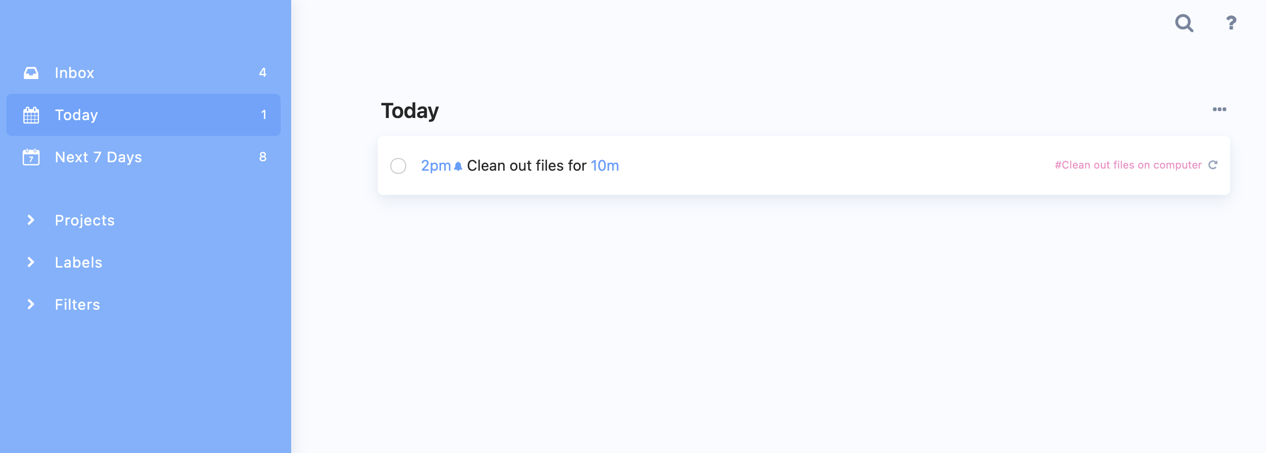Expand the Filters section chevron
Screen dimensions: 1266x453
(x=31, y=304)
